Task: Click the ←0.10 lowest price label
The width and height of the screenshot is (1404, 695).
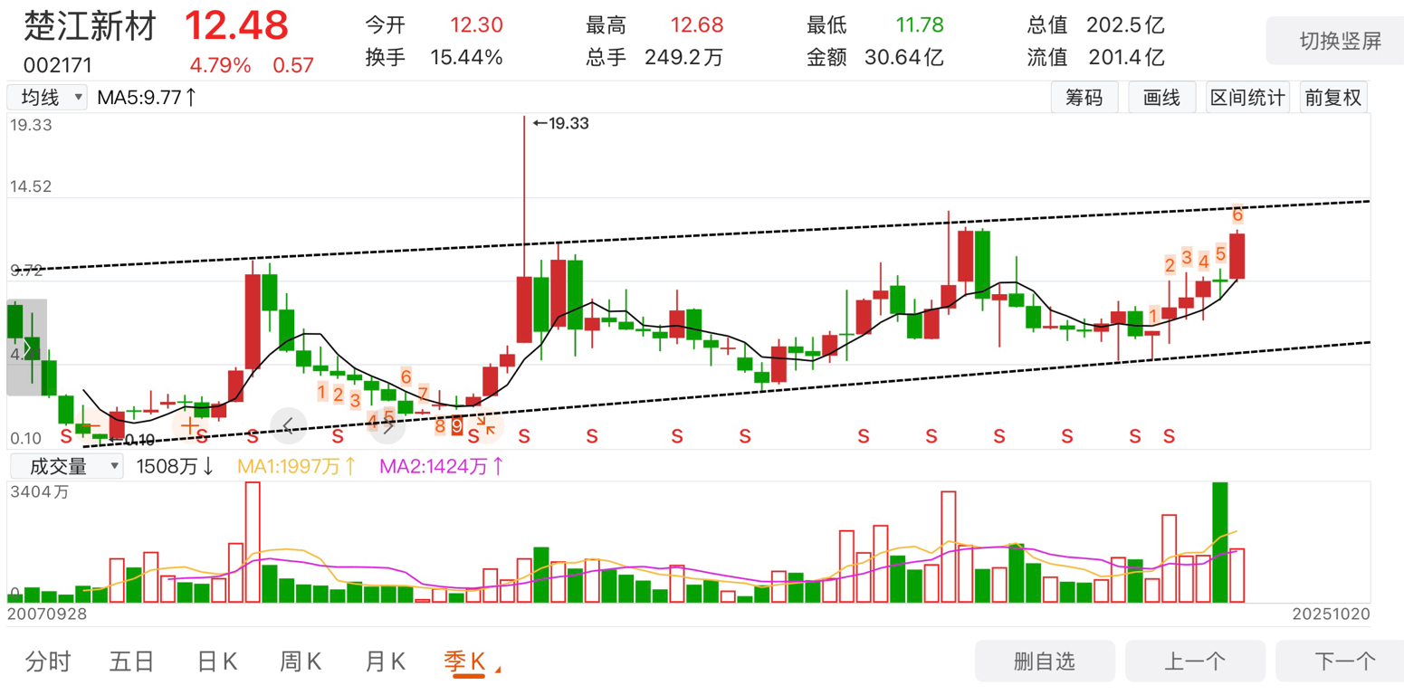Action: (x=131, y=440)
